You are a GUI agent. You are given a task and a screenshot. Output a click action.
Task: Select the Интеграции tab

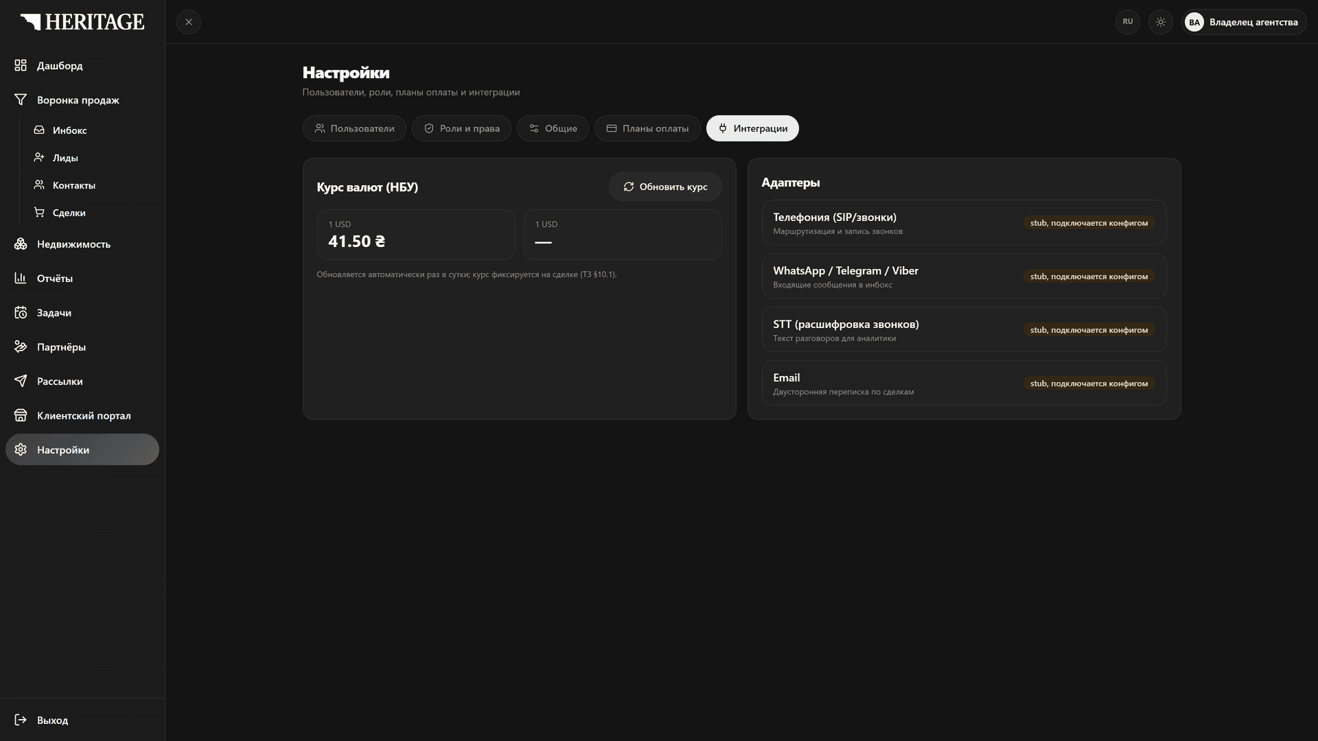point(752,128)
